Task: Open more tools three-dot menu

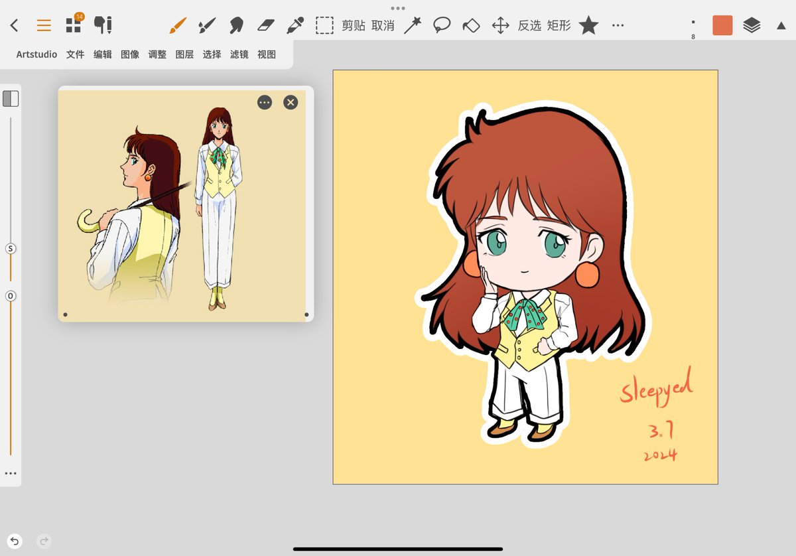Action: point(618,26)
